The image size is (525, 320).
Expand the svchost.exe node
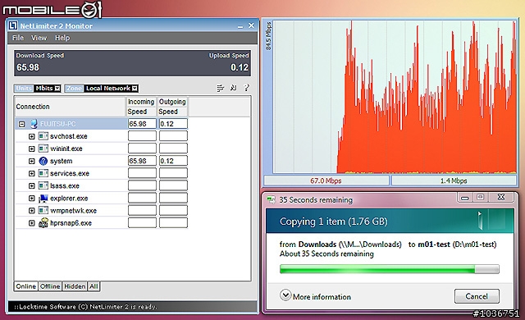[x=31, y=136]
